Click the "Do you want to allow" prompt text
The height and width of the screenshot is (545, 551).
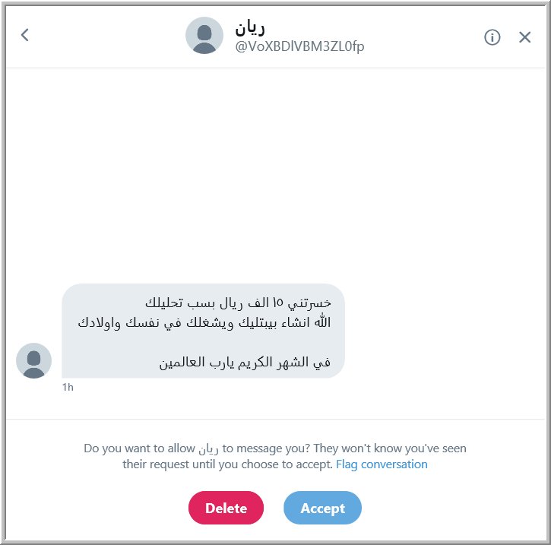click(139, 448)
